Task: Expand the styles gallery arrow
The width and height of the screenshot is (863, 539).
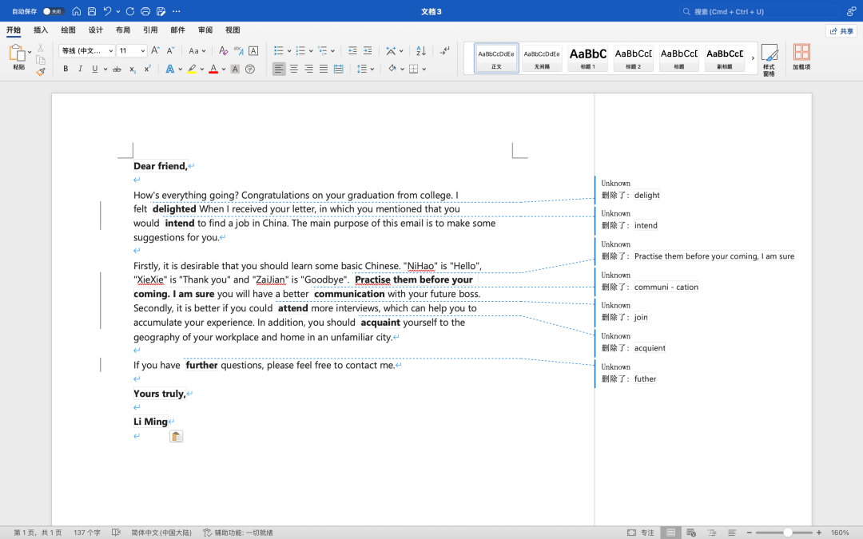Action: [753, 57]
